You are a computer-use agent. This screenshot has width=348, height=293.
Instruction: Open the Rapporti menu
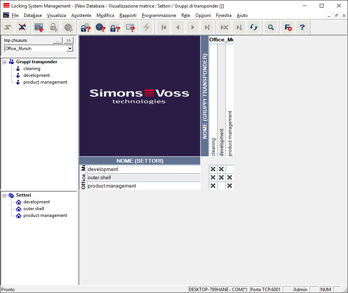(128, 15)
